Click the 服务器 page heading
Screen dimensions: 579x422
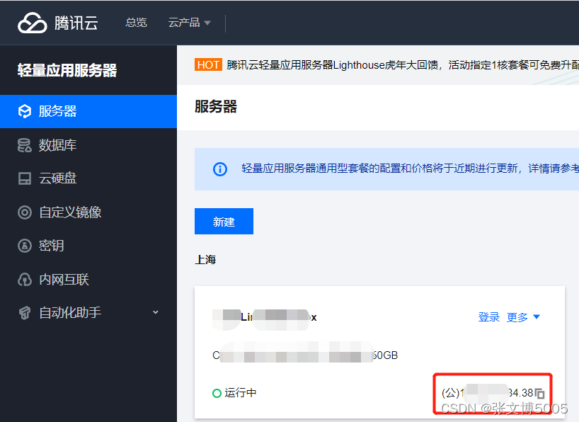[216, 106]
